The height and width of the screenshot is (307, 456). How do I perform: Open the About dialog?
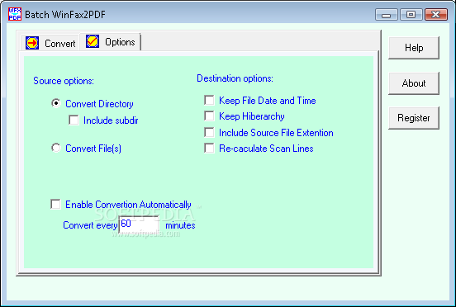pos(414,83)
